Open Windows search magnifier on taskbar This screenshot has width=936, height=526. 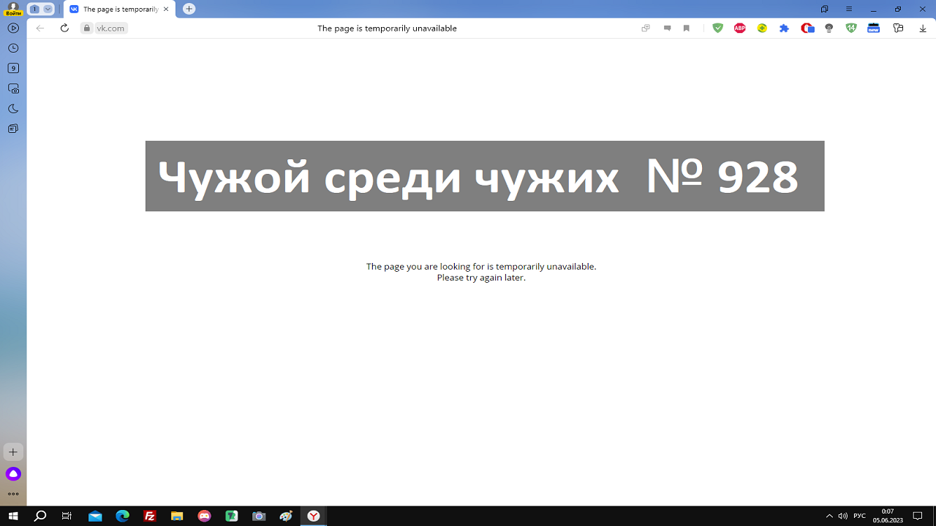[x=40, y=516]
